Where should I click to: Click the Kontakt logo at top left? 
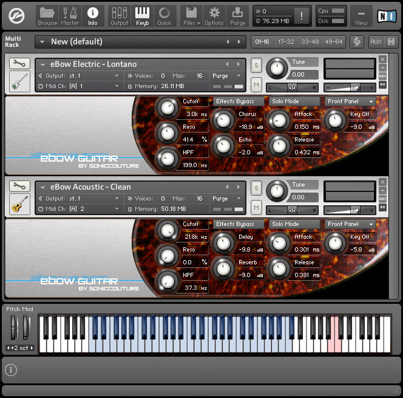pyautogui.click(x=16, y=16)
